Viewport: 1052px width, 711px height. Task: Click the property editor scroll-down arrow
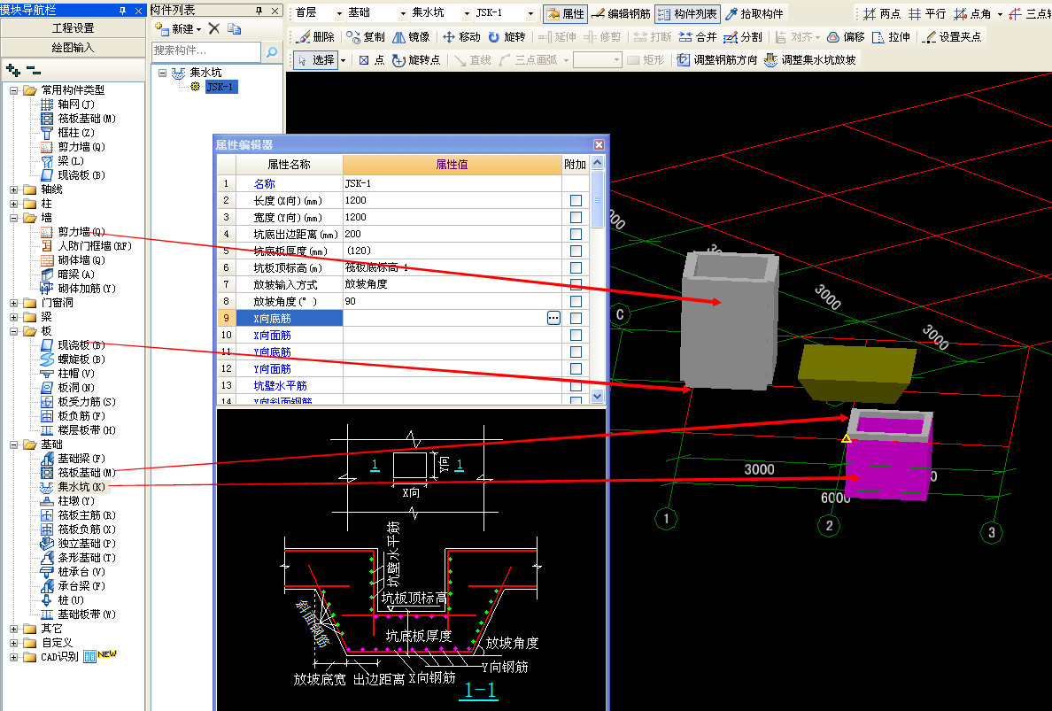click(598, 397)
